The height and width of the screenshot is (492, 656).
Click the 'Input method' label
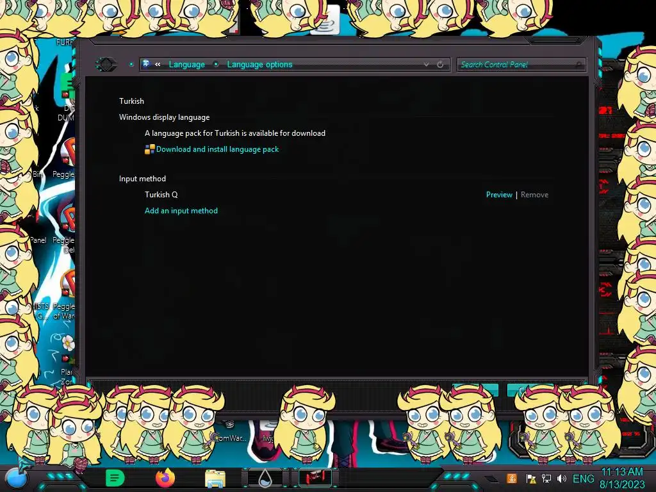click(x=142, y=179)
